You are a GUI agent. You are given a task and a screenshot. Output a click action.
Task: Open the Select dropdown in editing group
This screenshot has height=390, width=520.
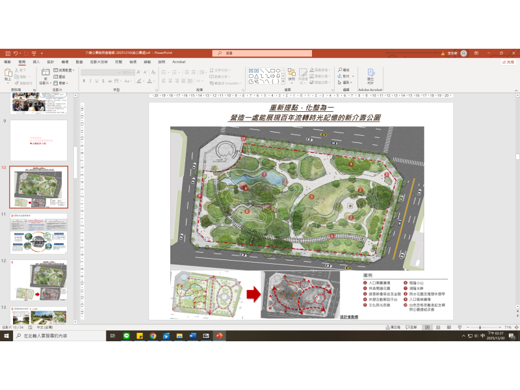click(x=352, y=83)
